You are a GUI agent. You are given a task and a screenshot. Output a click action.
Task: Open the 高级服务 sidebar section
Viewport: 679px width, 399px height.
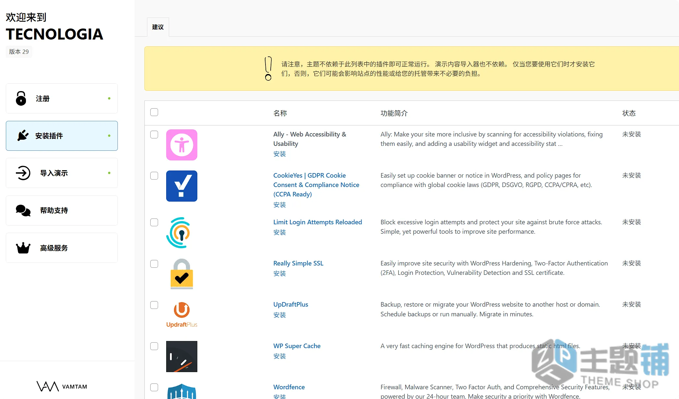(62, 248)
